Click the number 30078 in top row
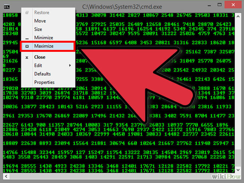Image resolution: width=244 pixels, height=183 pixels. click(99, 15)
